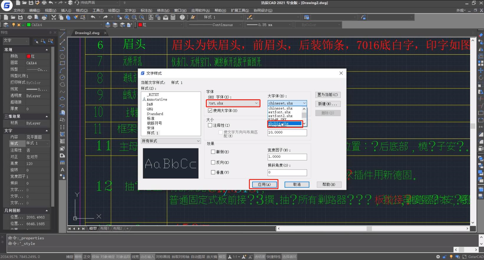Open the lineweight dropdown showing 0.35 mm

(269, 25)
